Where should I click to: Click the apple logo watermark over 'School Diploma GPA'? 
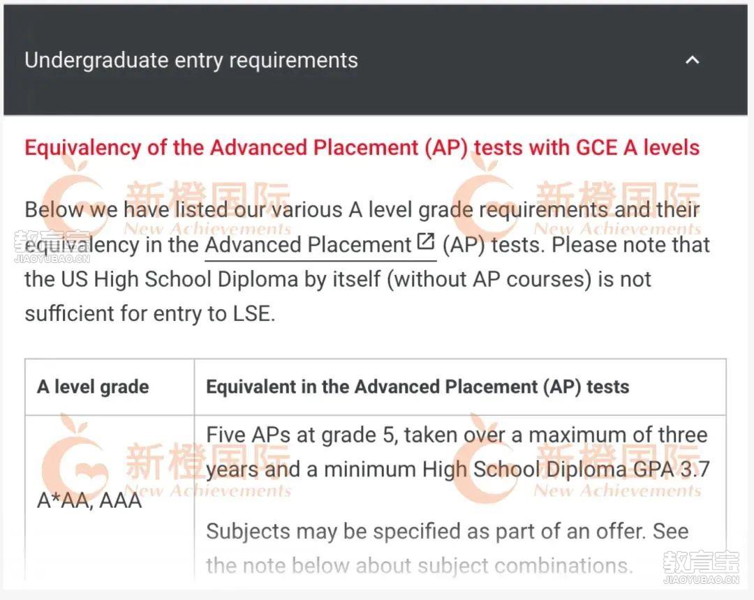(483, 456)
